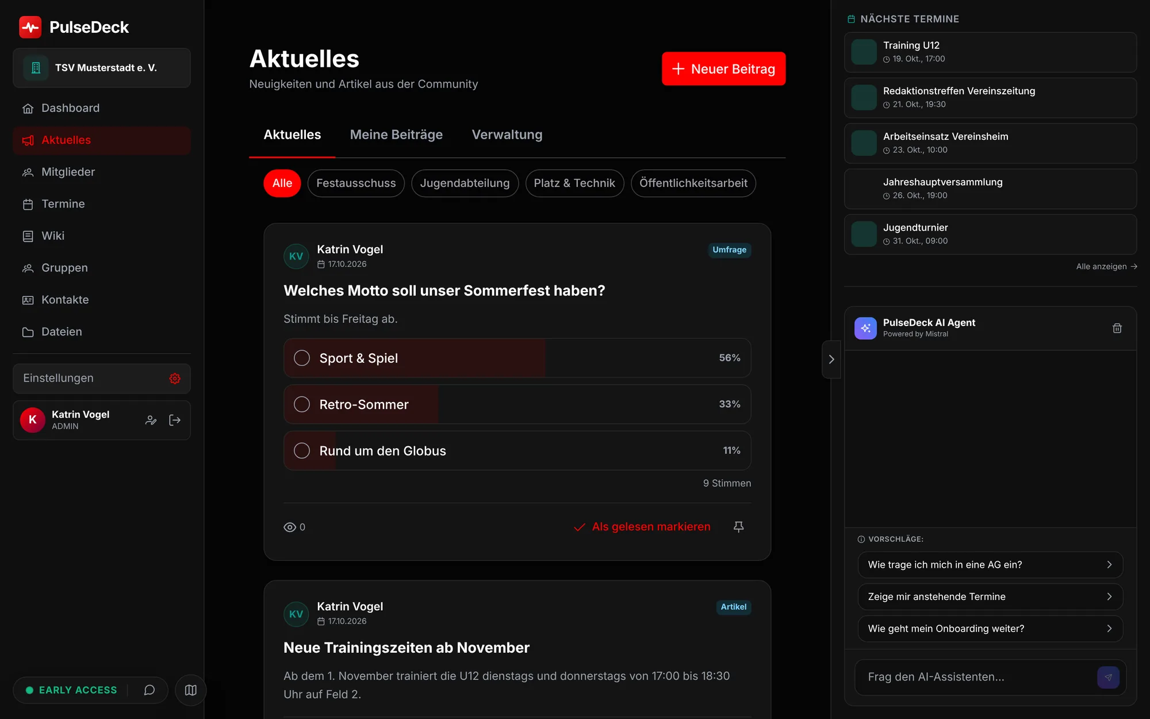The width and height of the screenshot is (1150, 719).
Task: Clear AI Agent chat with trash icon
Action: (x=1117, y=328)
